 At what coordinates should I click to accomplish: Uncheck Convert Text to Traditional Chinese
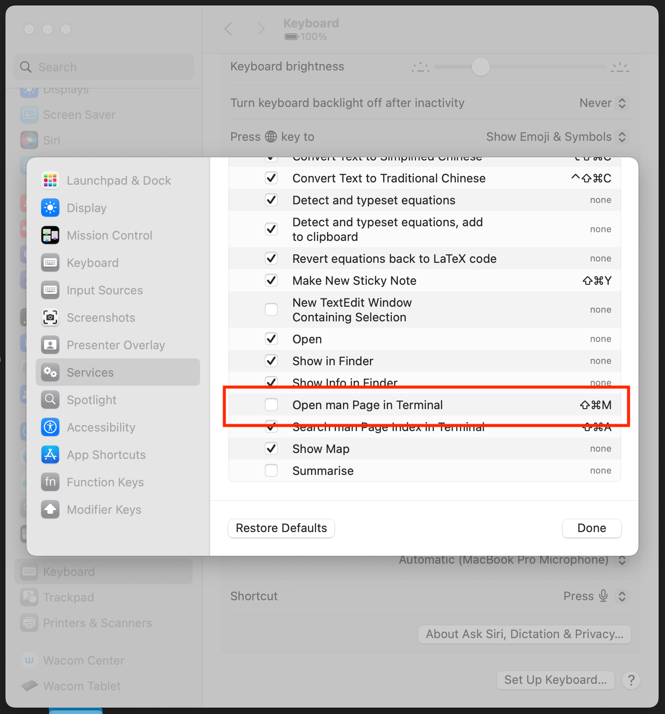[x=271, y=178]
